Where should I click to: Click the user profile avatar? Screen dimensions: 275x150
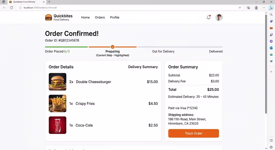(219, 17)
